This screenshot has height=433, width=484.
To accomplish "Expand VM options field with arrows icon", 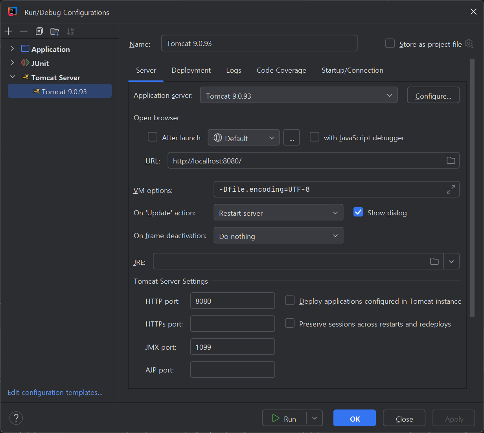I will [451, 189].
